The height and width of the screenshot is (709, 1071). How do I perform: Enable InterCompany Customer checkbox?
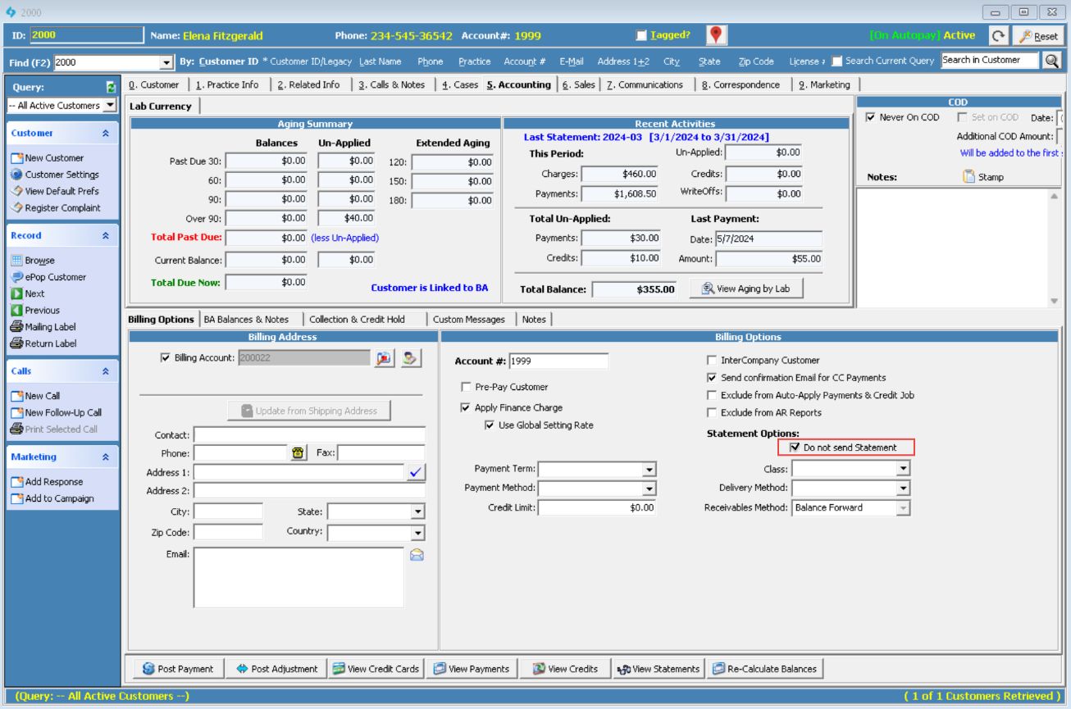click(712, 361)
